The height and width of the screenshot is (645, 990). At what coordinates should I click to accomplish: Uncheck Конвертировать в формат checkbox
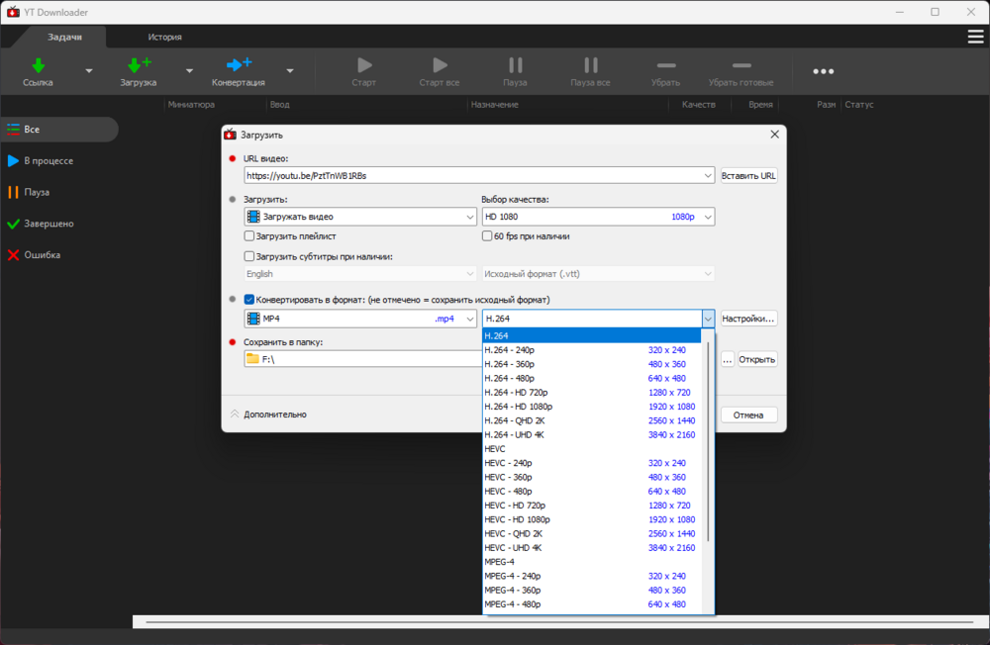(x=249, y=300)
